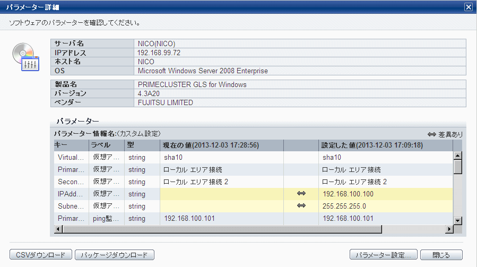Click the IP address value 192.168.99.72
This screenshot has width=477, height=267.
pos(159,53)
